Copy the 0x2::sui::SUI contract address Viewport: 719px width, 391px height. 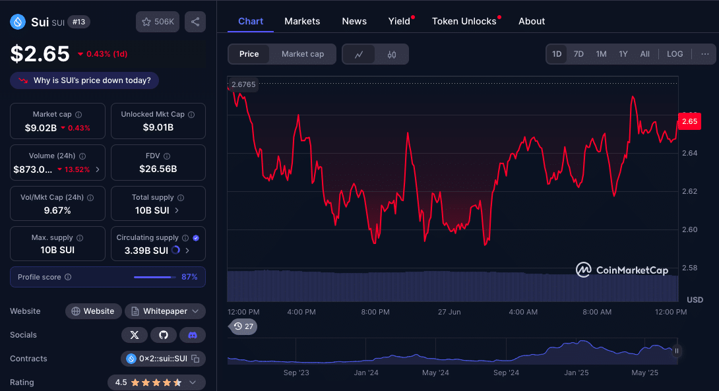195,359
